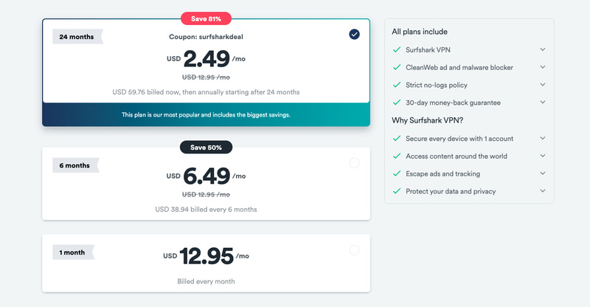
Task: Click the checkmark beside Protect your data and privacy
Action: [397, 191]
